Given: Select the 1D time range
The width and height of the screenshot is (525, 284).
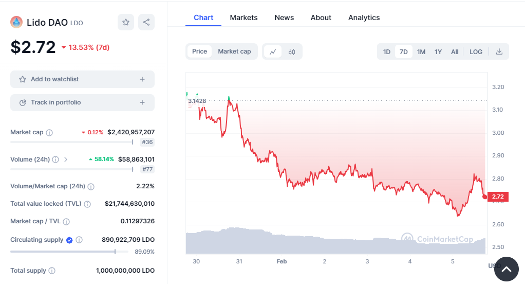Looking at the screenshot, I should click(387, 51).
